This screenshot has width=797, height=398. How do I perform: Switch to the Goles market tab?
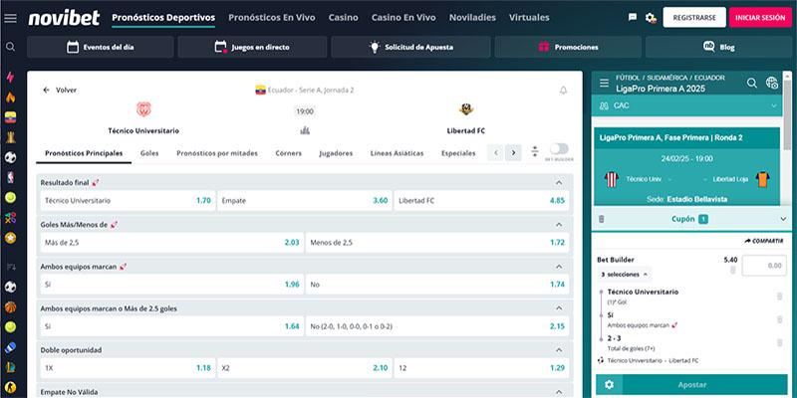coord(149,153)
